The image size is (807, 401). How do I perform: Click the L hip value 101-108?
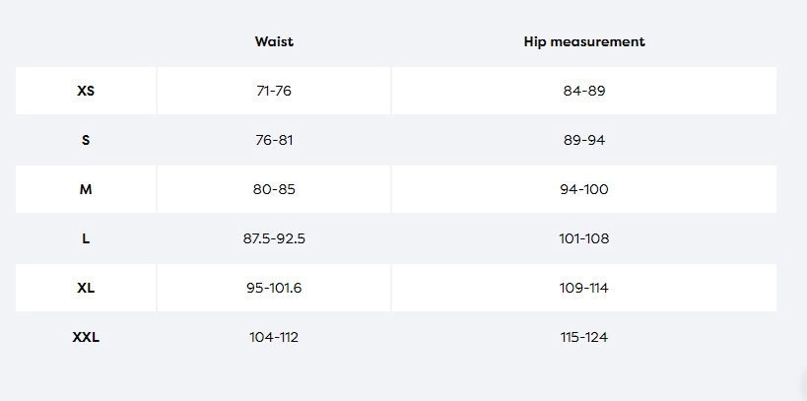[x=584, y=238]
